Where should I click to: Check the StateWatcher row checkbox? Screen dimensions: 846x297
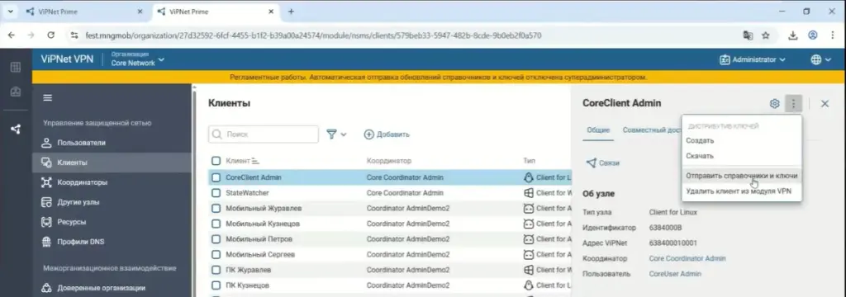216,192
